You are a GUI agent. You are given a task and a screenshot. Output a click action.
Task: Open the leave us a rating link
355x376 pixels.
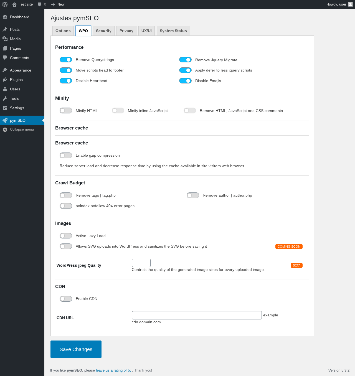point(114,370)
